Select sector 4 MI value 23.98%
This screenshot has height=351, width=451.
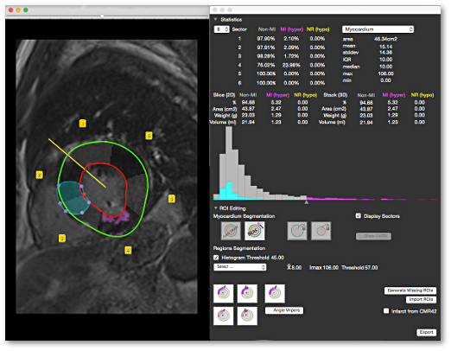[x=291, y=65]
